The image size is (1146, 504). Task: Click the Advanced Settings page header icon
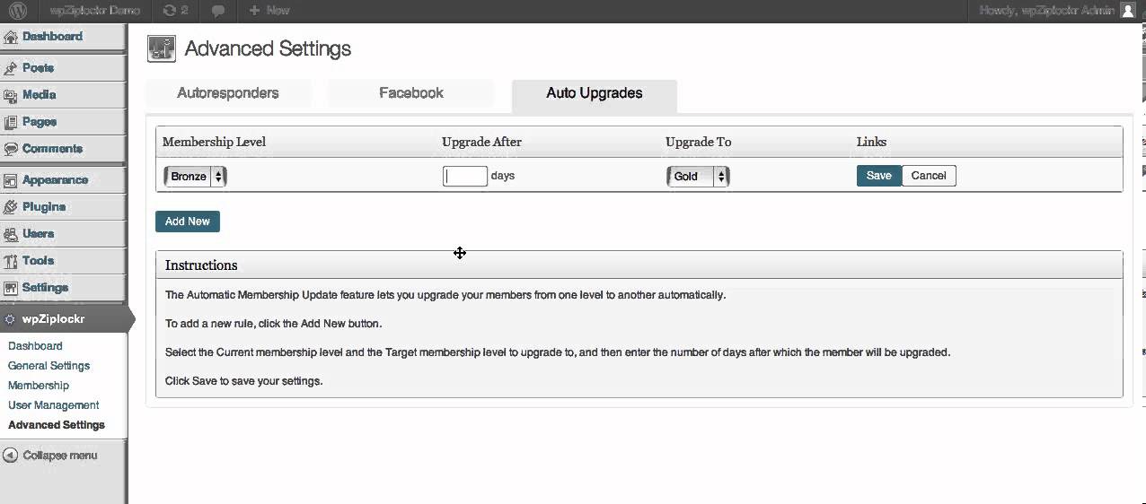162,48
